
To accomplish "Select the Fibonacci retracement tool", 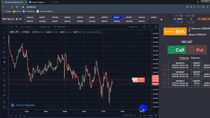I will pyautogui.click(x=4, y=37).
